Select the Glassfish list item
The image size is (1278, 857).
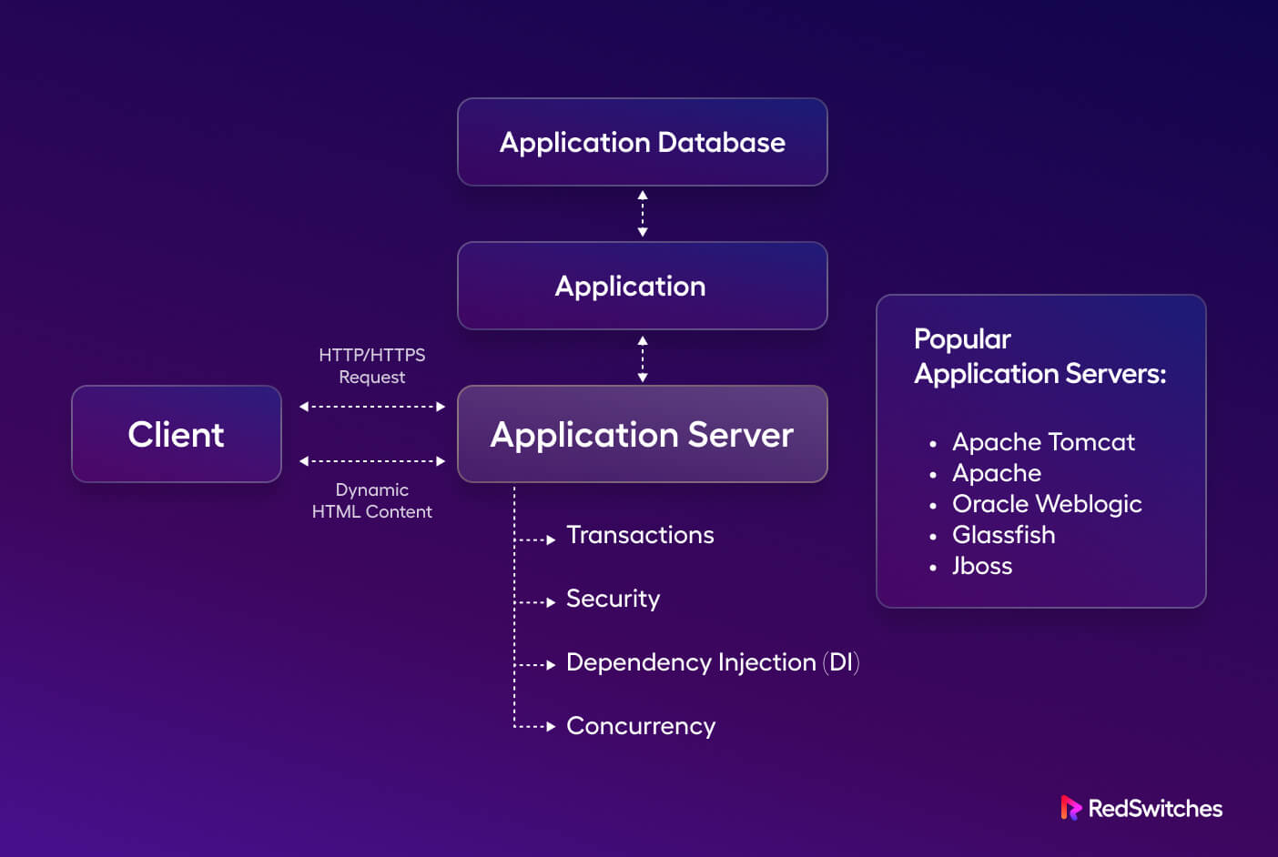click(1003, 535)
